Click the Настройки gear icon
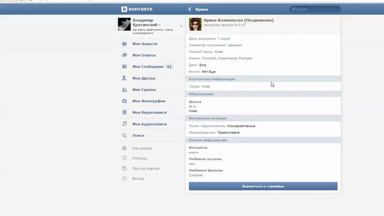Screen dimensions: 384x216 [x=124, y=148]
